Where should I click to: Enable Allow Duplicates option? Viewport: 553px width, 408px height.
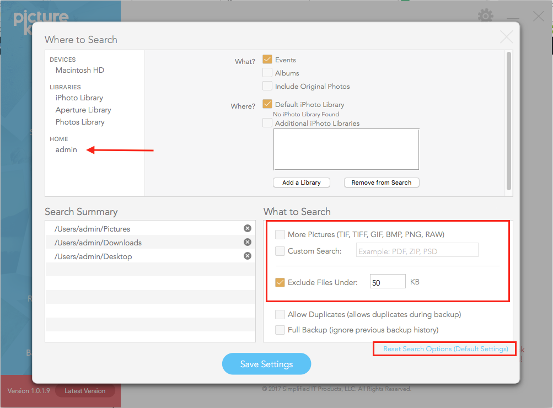coord(280,314)
